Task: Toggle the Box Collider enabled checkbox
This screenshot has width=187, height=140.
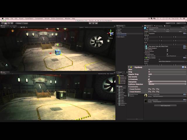Action: click(148, 58)
